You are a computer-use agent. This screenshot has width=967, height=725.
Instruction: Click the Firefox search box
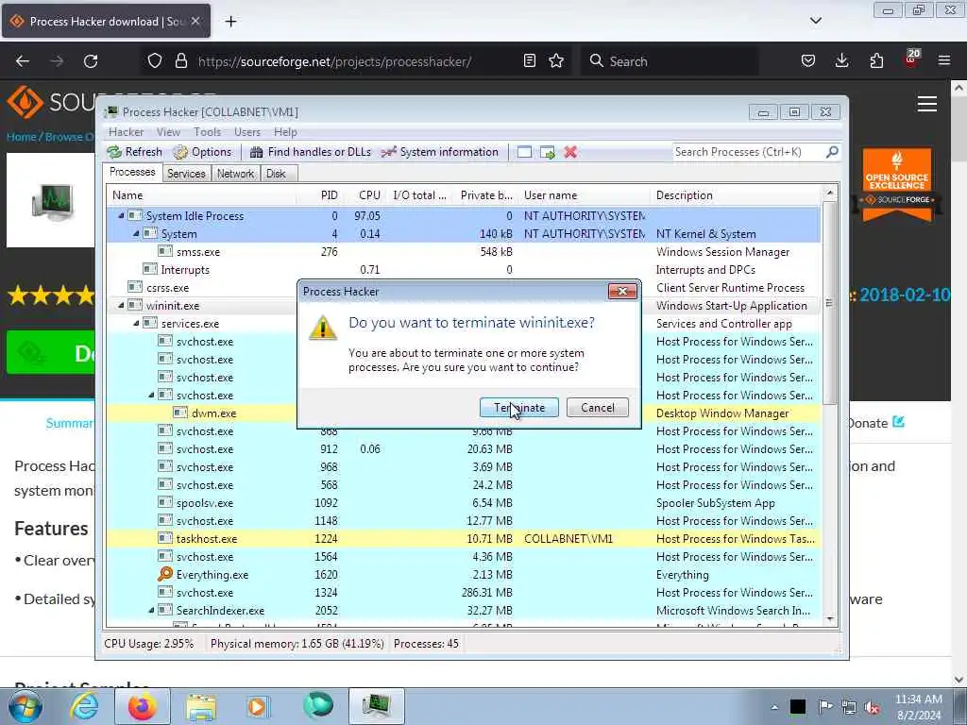pos(670,61)
